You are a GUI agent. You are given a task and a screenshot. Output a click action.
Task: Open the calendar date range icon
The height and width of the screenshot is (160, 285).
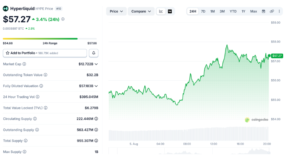coord(263,11)
